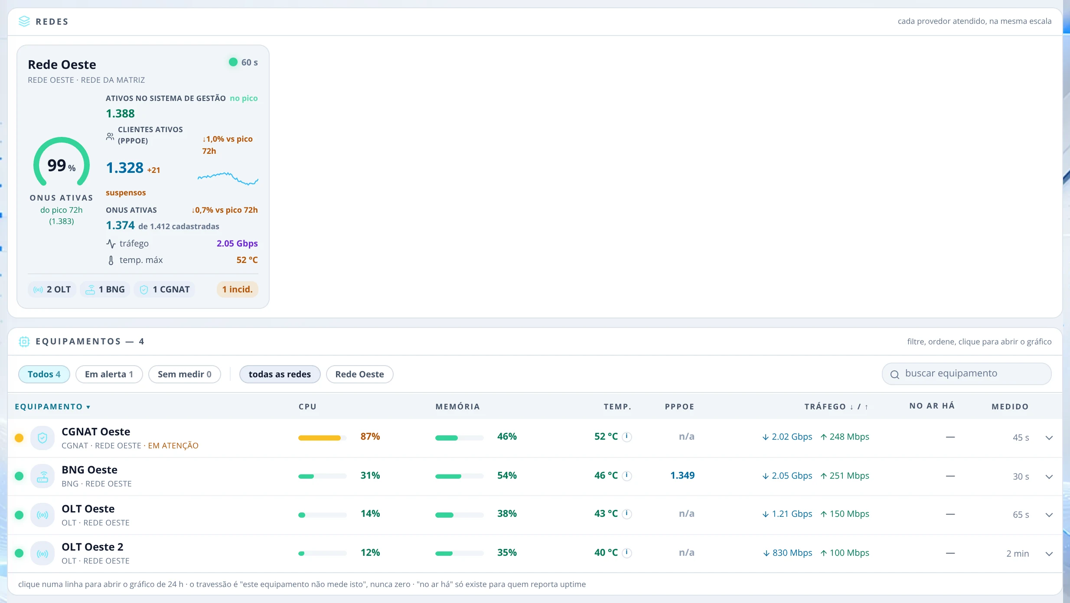The height and width of the screenshot is (603, 1070).
Task: Click the OLT Oeste antenna icon
Action: click(42, 515)
